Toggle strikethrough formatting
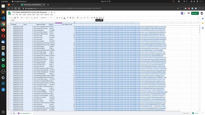The height and width of the screenshot is (115, 205). [62, 18]
